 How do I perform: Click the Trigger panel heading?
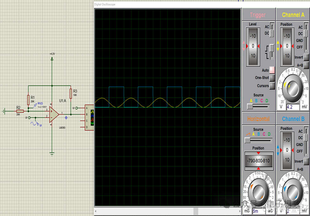[x=258, y=15]
